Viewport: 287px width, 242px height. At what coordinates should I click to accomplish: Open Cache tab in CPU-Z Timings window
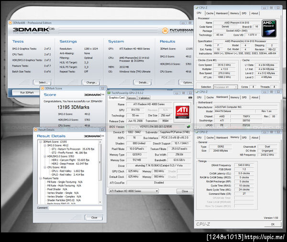[210, 138]
